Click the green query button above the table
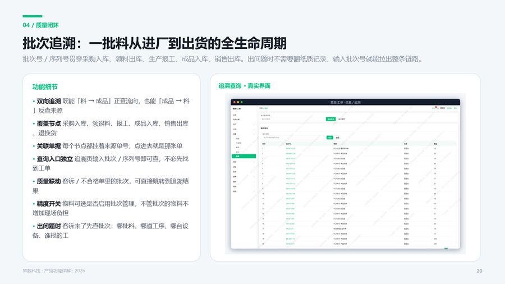505x284 pixels. point(330,138)
